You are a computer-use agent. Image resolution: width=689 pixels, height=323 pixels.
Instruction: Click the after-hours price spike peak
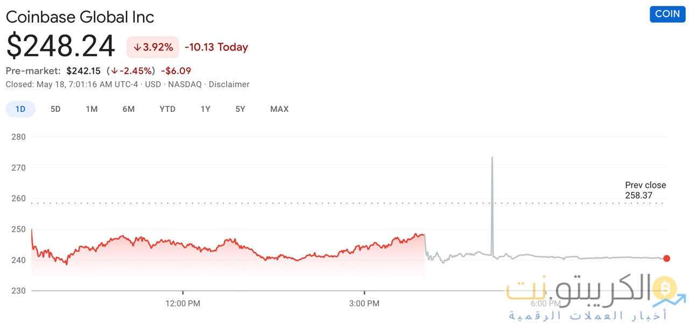point(492,158)
